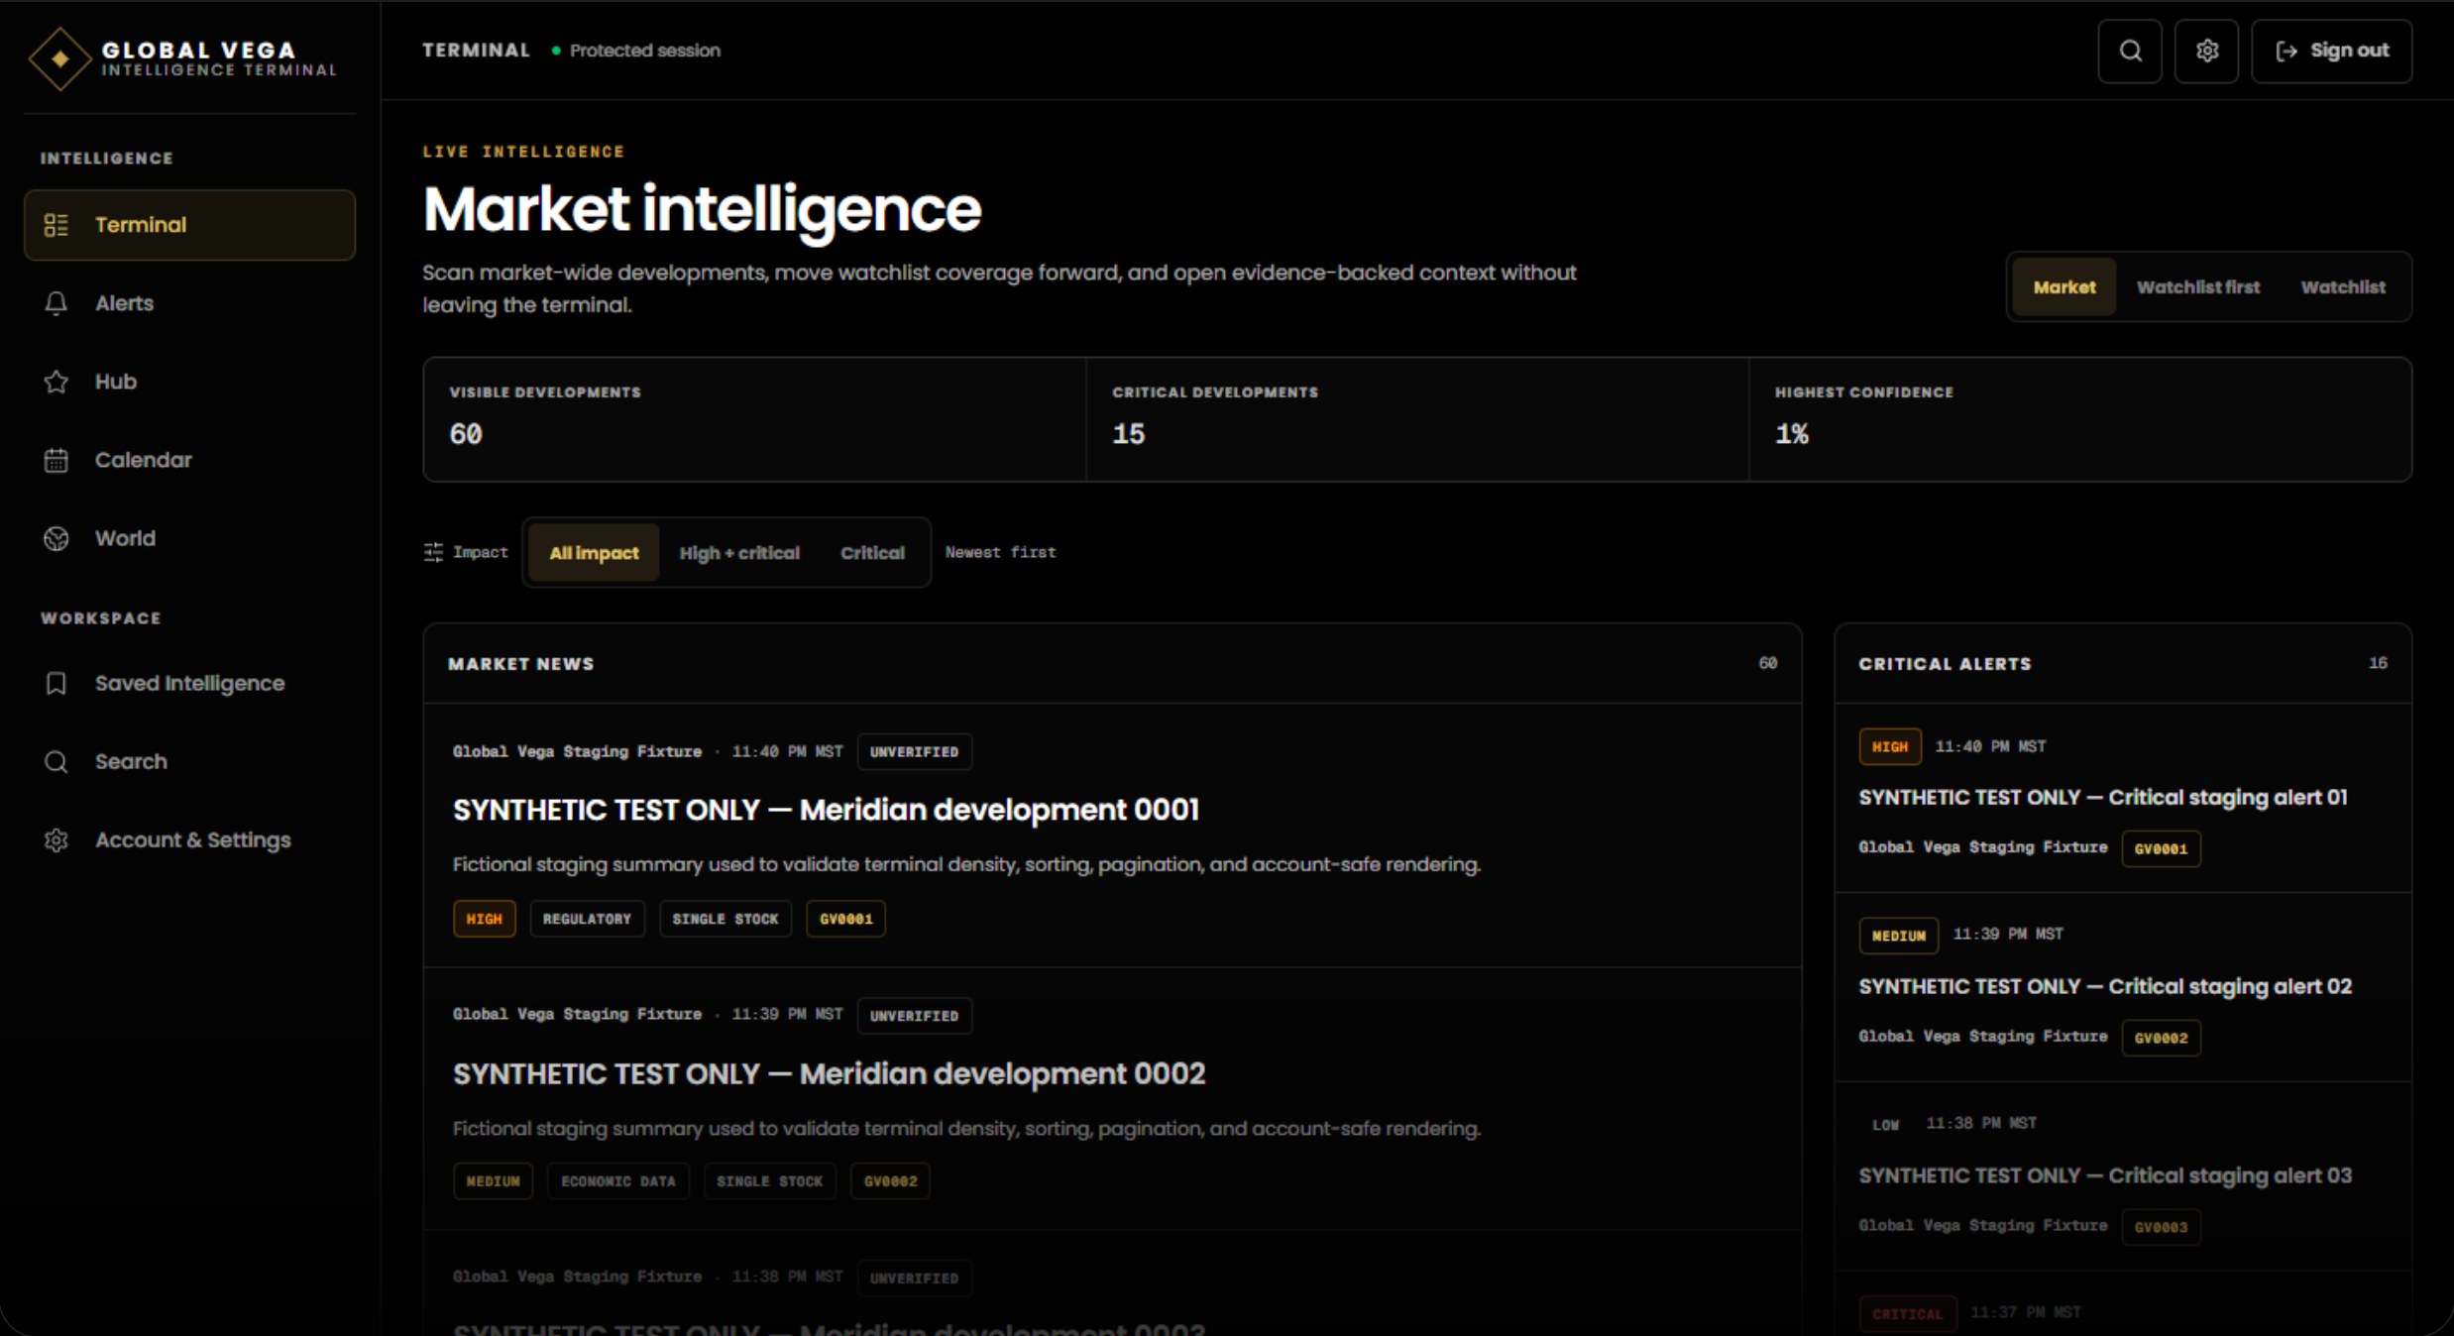Click the Alerts bell icon

coord(56,303)
